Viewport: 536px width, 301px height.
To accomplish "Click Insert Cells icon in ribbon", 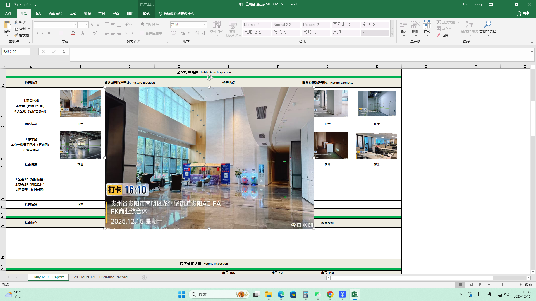I will tap(403, 25).
